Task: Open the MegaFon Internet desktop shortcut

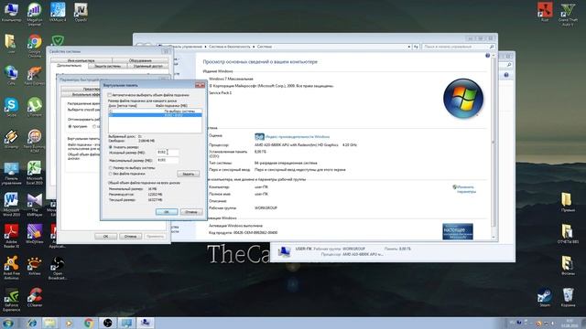Action: click(x=35, y=14)
